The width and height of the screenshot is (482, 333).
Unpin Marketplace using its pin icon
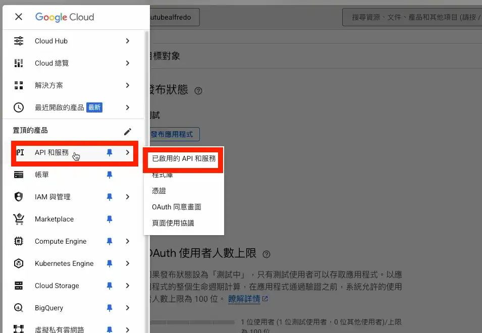tap(110, 219)
